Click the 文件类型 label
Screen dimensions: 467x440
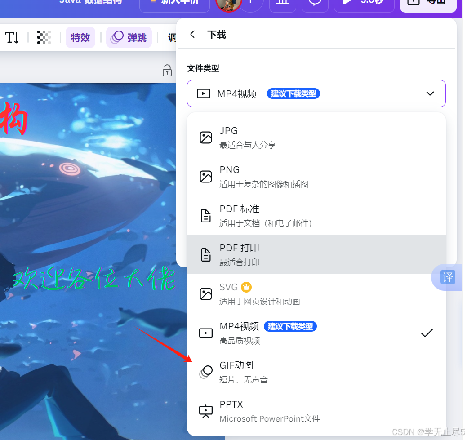coord(203,68)
